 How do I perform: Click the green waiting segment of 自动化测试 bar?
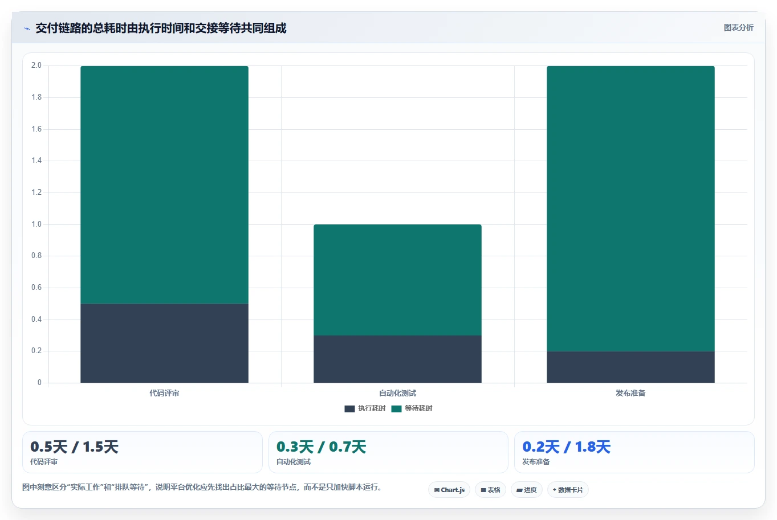(x=397, y=280)
